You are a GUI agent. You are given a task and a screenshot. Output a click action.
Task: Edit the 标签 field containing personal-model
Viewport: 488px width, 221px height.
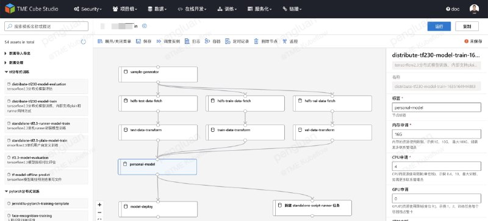pos(437,107)
